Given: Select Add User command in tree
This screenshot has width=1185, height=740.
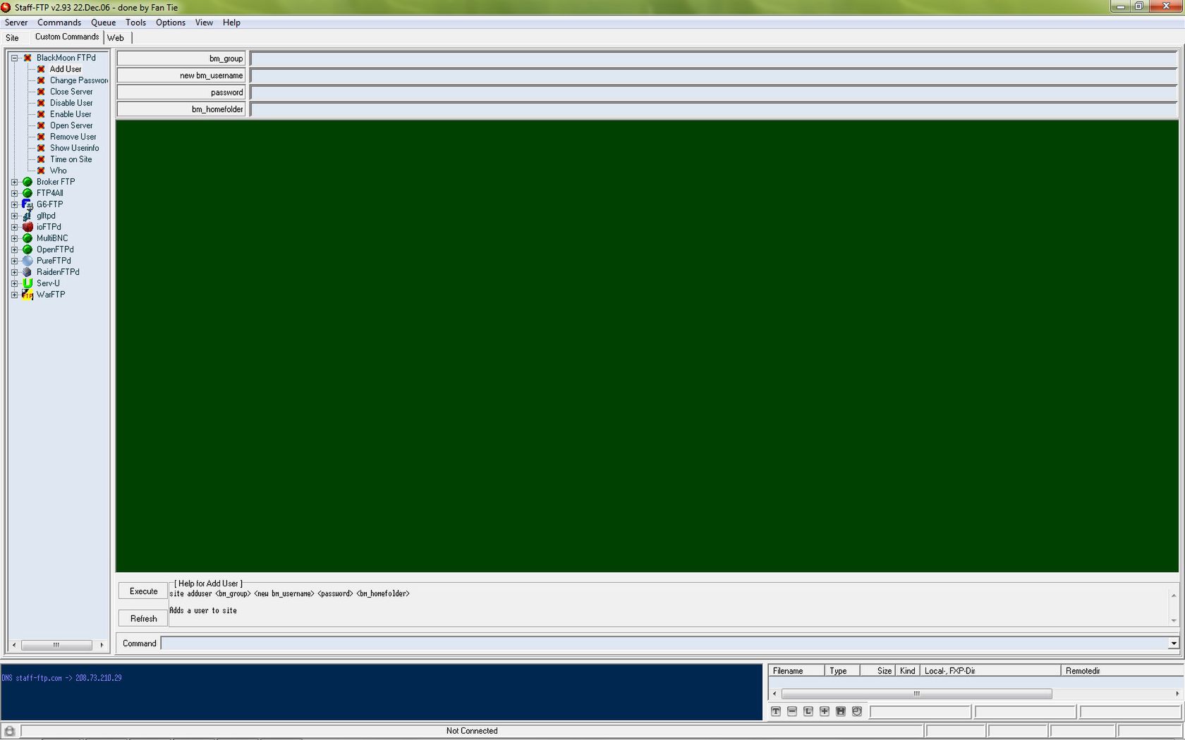Looking at the screenshot, I should click(66, 69).
